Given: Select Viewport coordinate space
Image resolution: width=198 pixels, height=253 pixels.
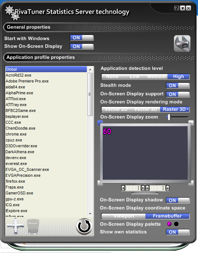Looking at the screenshot, I should coord(124,216).
